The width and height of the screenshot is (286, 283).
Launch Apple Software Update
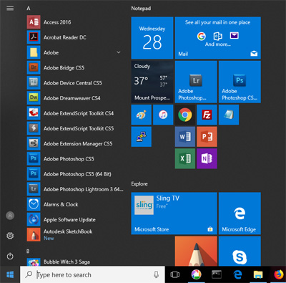75,219
